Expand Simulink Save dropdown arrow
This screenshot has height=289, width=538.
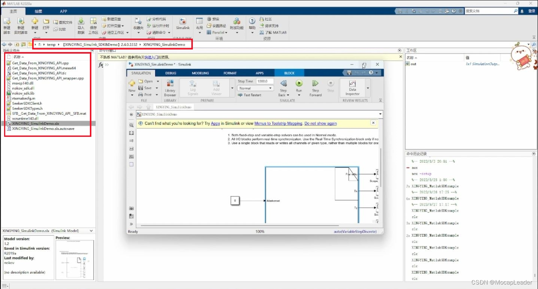coord(158,88)
